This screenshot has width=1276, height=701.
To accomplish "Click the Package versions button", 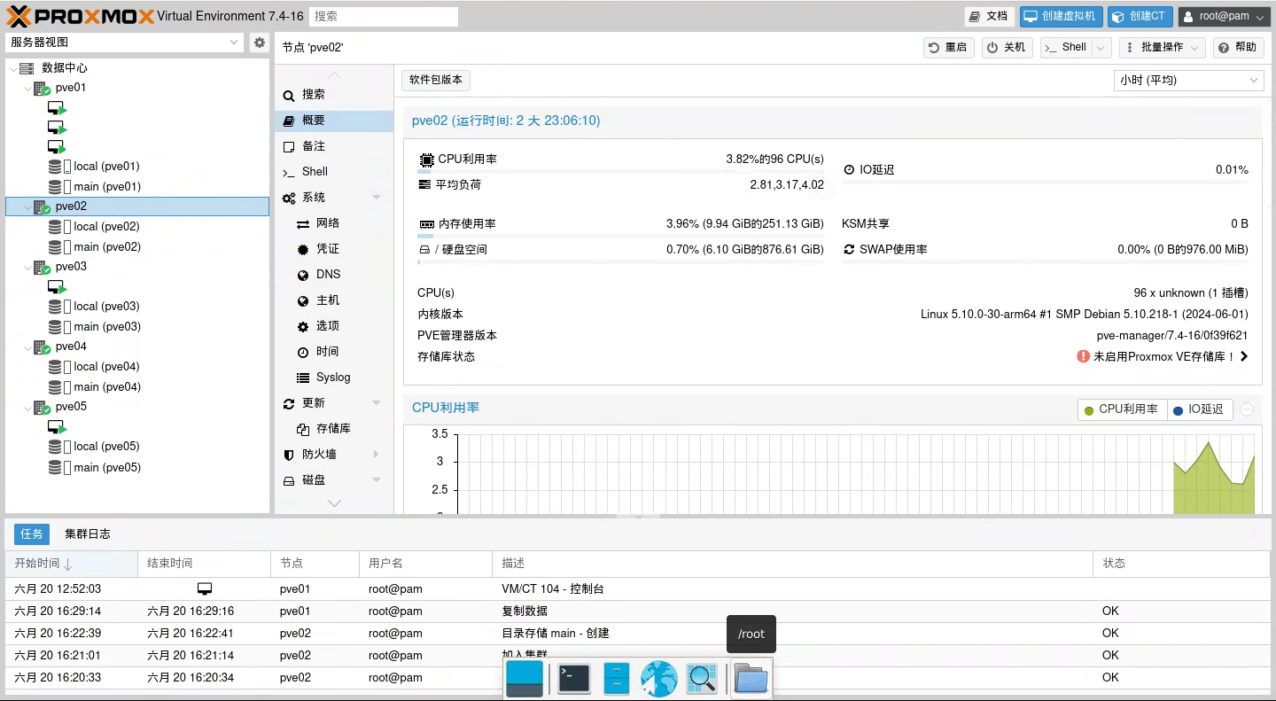I will point(435,80).
